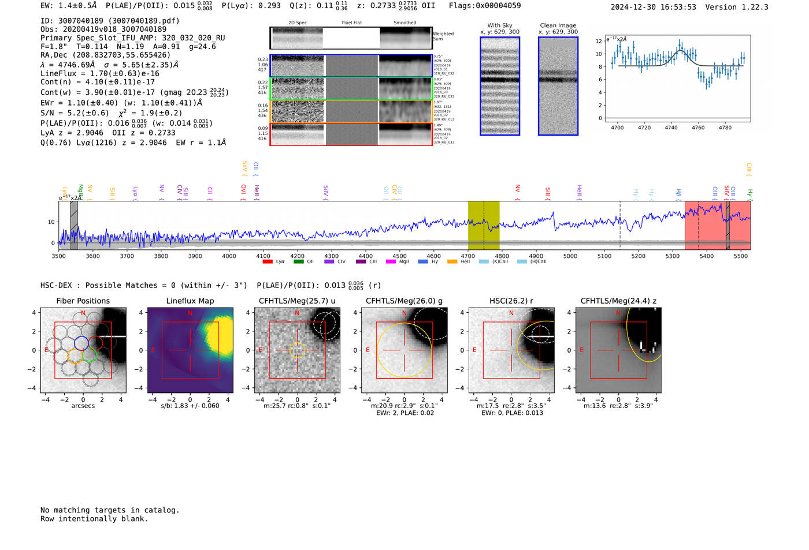The image size is (809, 550).
Task: Click the Primary Spec_Slot_IFU_AMP line
Action: click(133, 38)
